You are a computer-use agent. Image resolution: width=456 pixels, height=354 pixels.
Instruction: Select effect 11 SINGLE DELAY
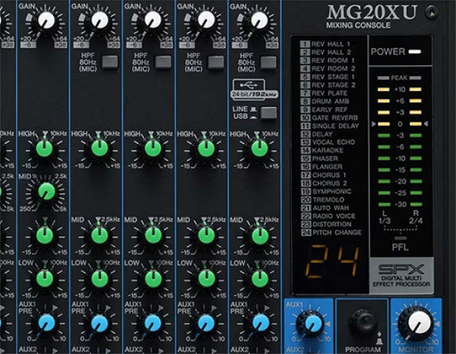(330, 126)
